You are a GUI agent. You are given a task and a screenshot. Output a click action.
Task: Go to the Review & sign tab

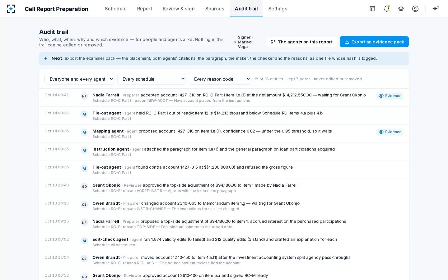pos(179,9)
